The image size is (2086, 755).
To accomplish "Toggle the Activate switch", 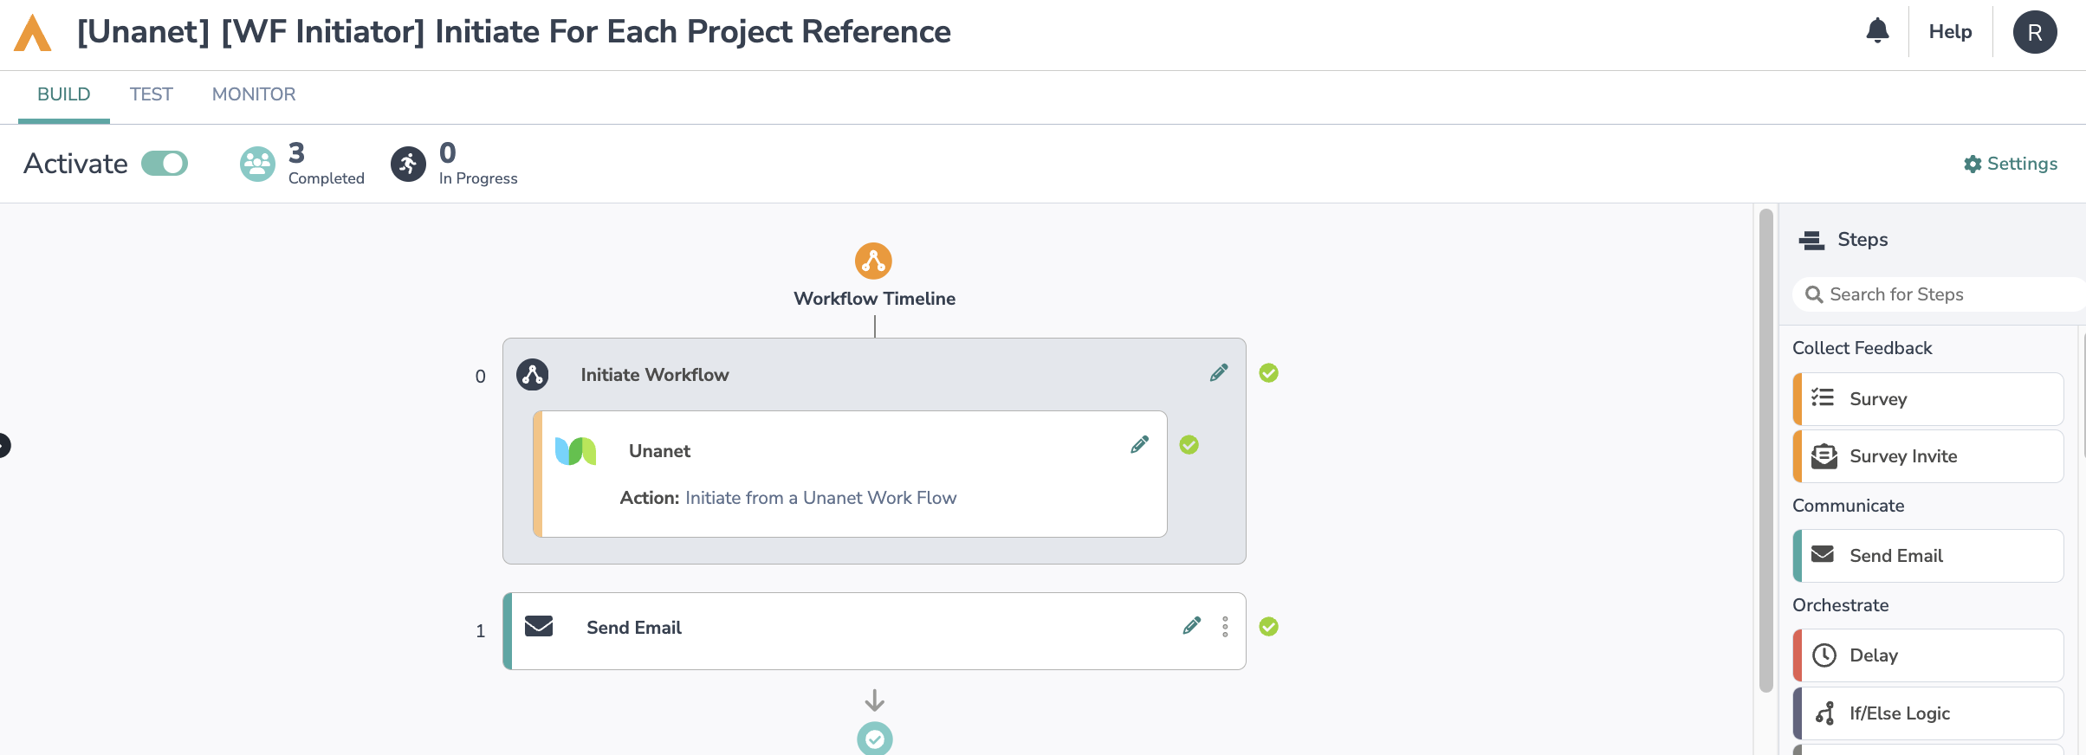I will 165,164.
